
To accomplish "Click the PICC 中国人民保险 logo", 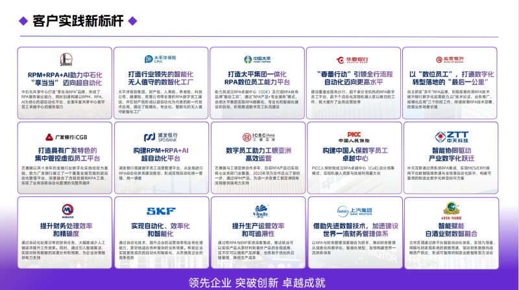I will click(x=354, y=137).
